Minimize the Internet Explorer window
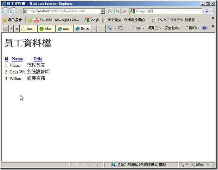218x170 pixels. [203, 4]
